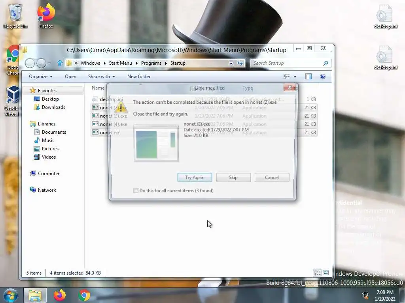Image resolution: width=405 pixels, height=303 pixels.
Task: Click the Search Startup input field
Action: (287, 63)
